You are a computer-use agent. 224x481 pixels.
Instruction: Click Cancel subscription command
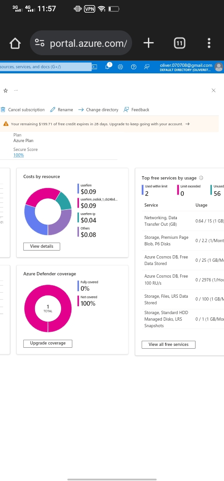[22, 109]
